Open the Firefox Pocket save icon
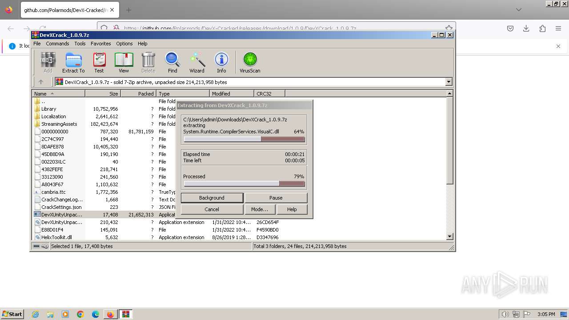Image resolution: width=569 pixels, height=320 pixels. tap(510, 28)
